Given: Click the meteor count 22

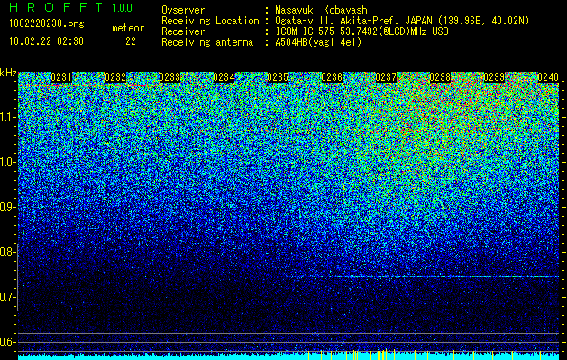Looking at the screenshot, I should 131,41.
